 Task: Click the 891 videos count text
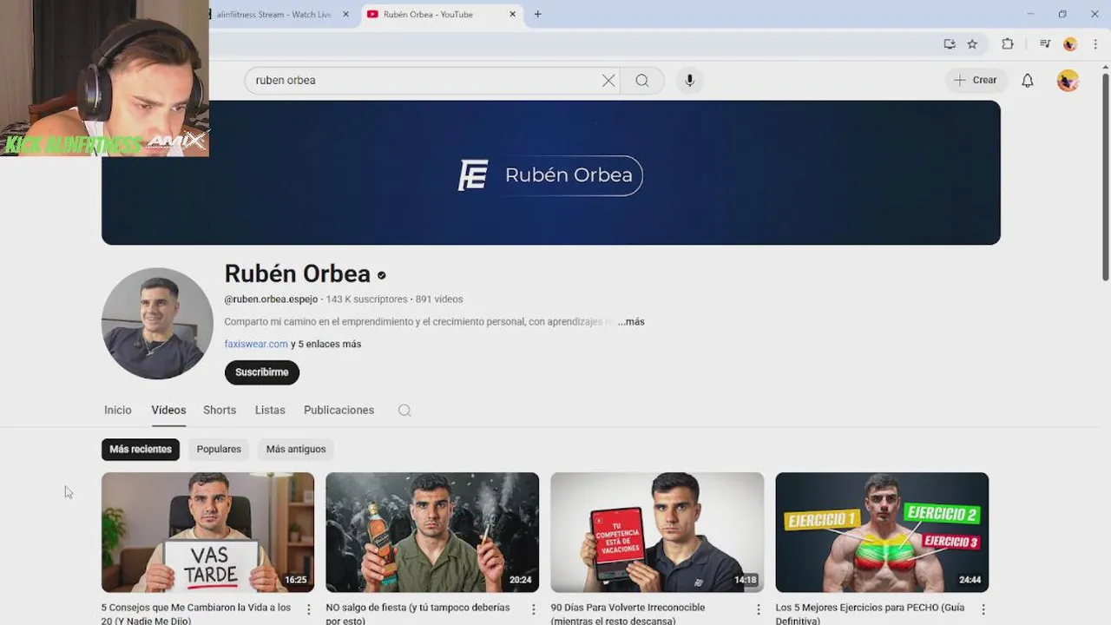pos(439,299)
